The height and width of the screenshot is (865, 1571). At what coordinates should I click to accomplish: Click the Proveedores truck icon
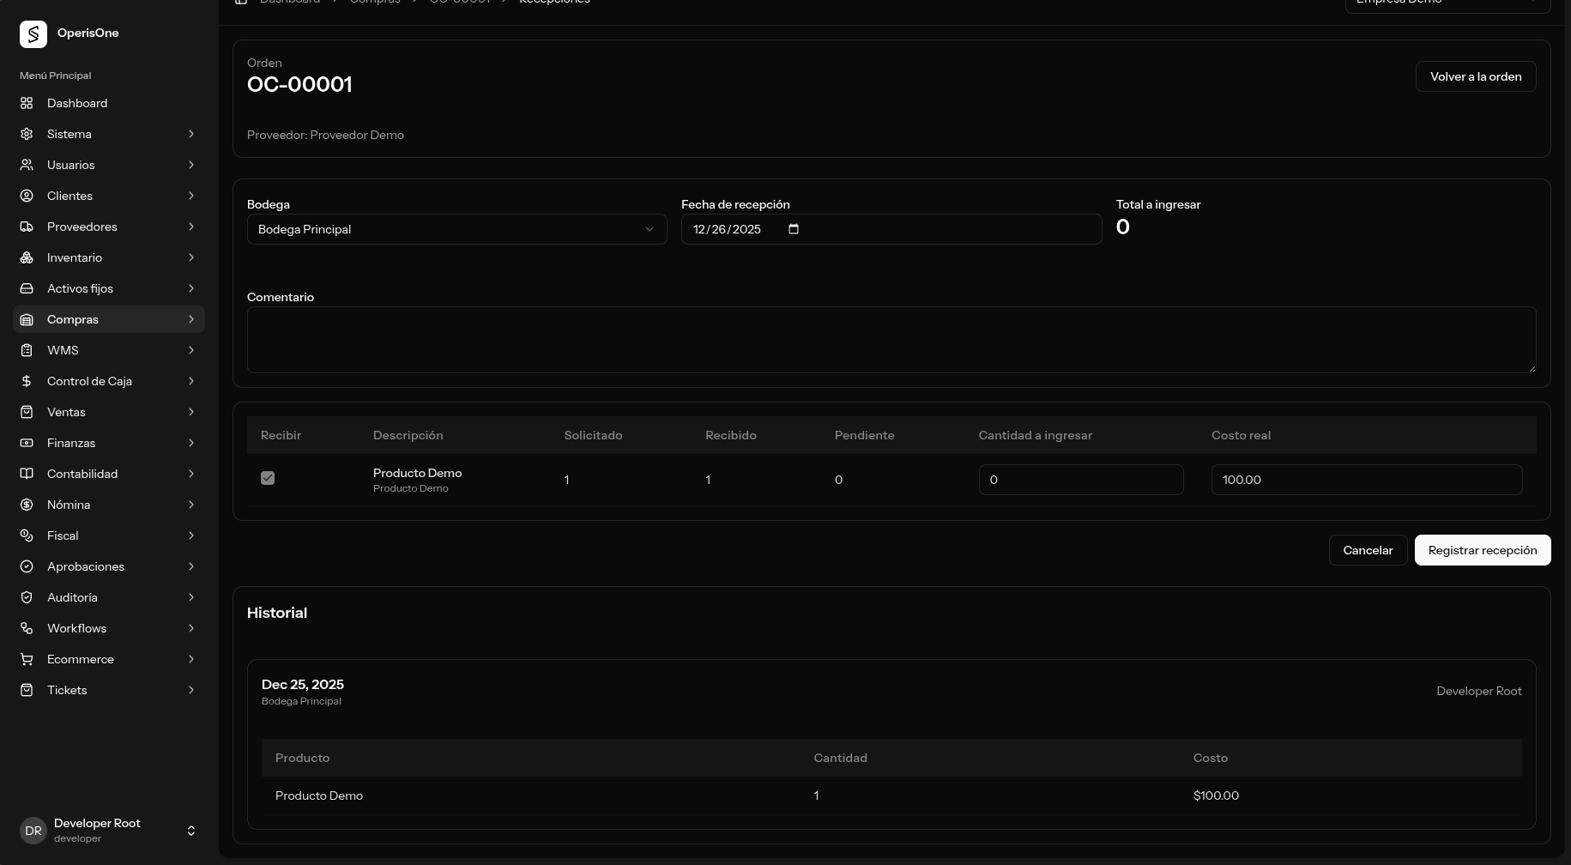point(27,227)
